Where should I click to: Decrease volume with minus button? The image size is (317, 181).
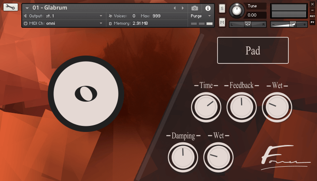coord(274,25)
